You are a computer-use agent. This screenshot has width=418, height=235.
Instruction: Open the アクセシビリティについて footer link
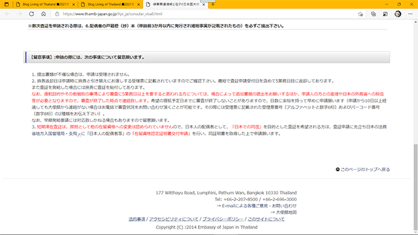[174, 219]
